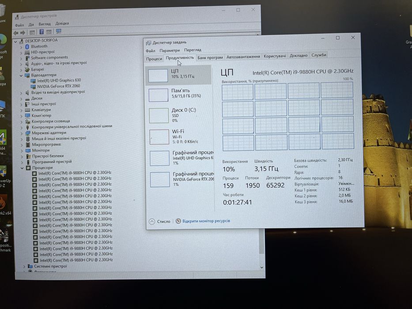
Task: Open Файл menu in Device Manager
Action: coord(19,25)
